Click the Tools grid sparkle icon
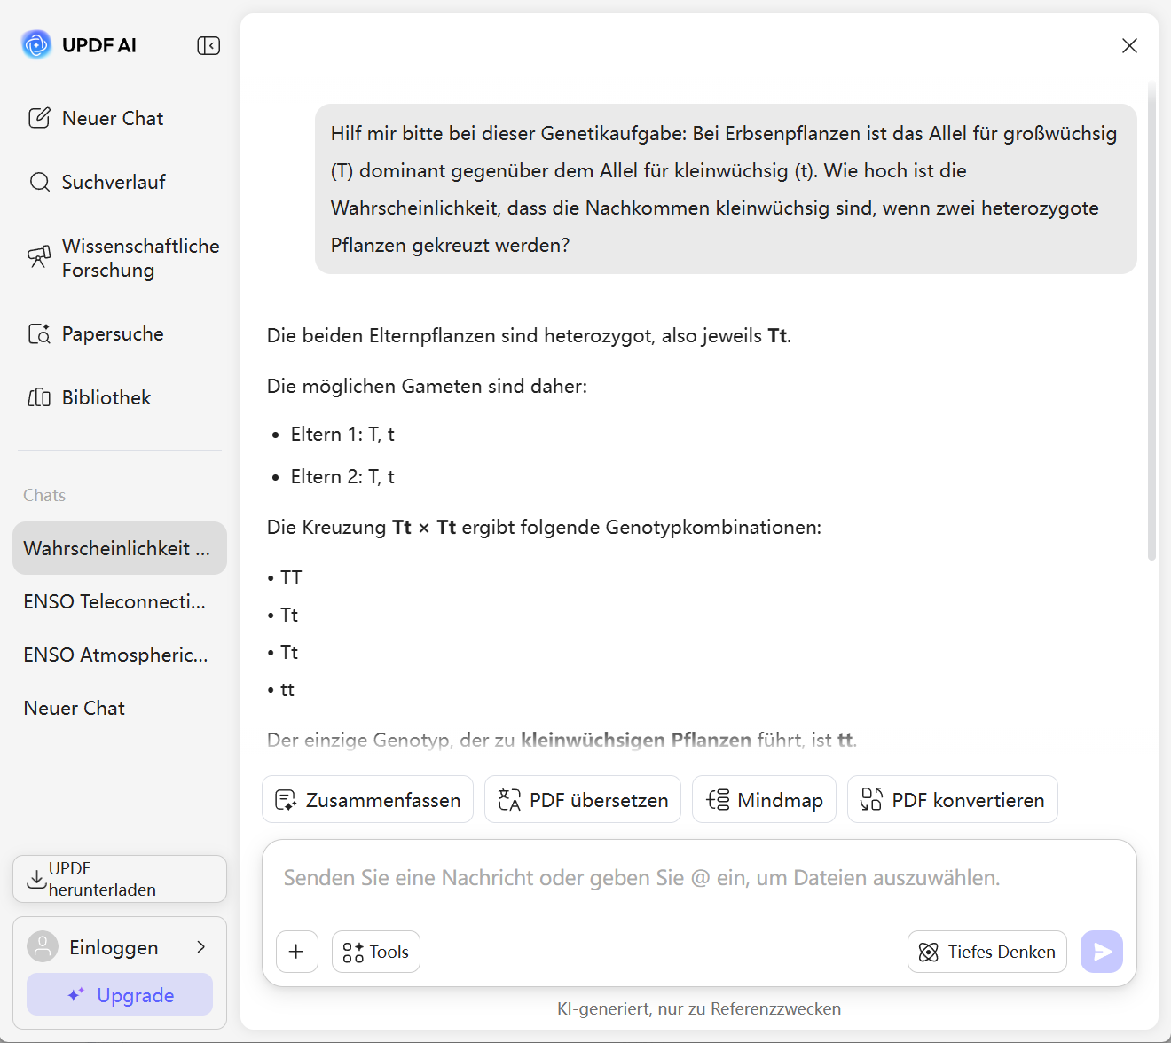 [353, 953]
